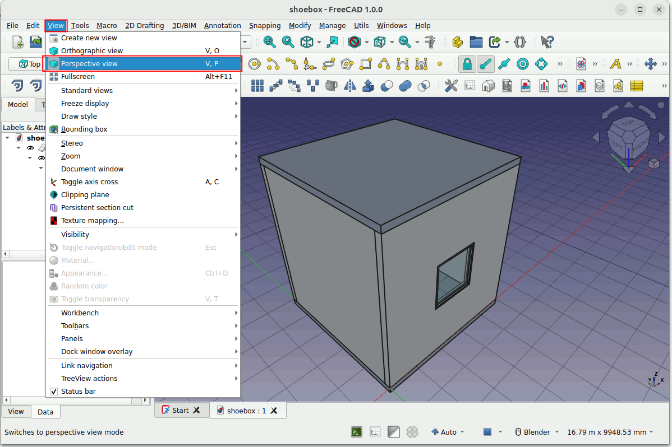
Task: Toggle the snap endpoint icon
Action: (486, 64)
